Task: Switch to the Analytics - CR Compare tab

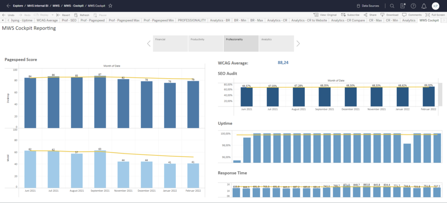Action: 348,21
